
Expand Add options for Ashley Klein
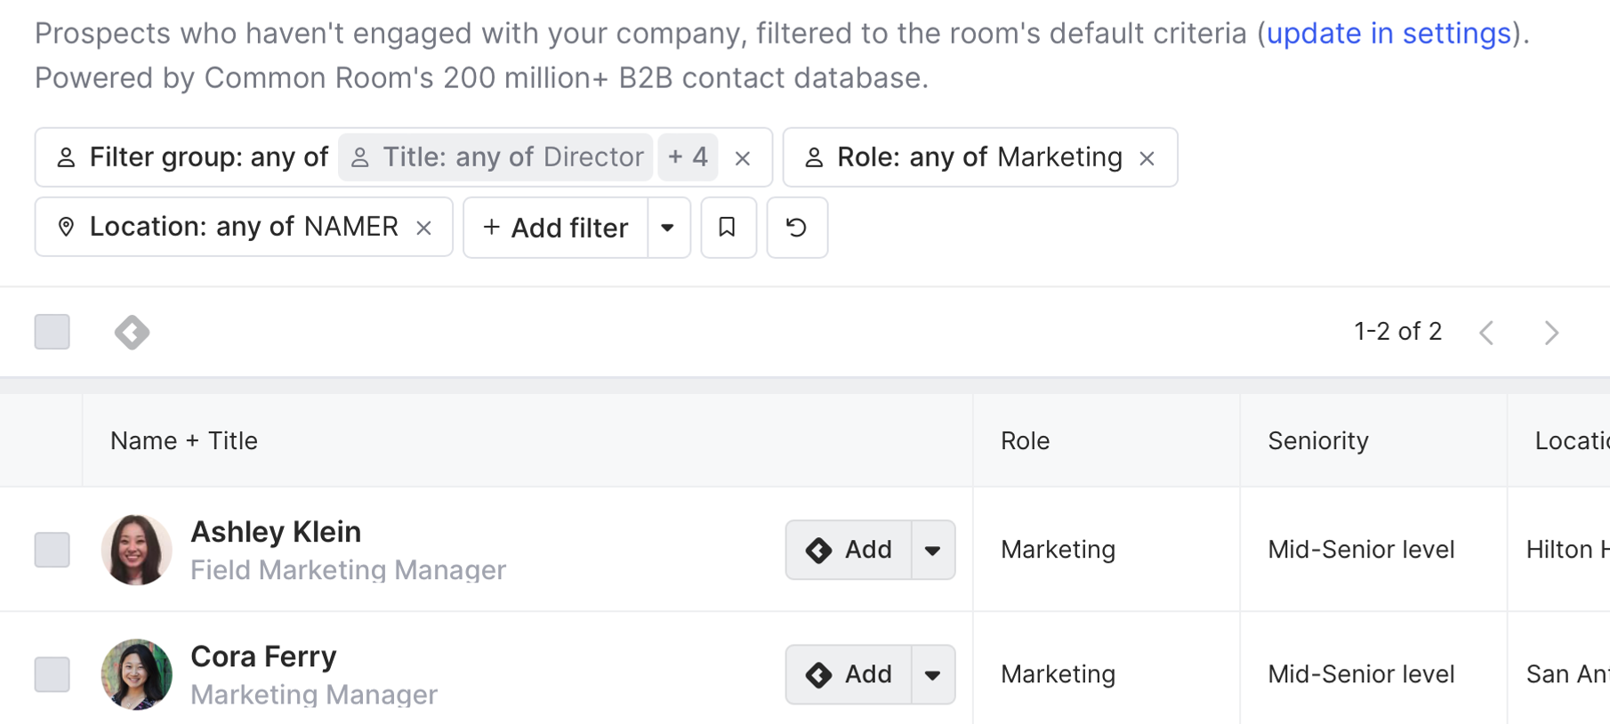[932, 551]
